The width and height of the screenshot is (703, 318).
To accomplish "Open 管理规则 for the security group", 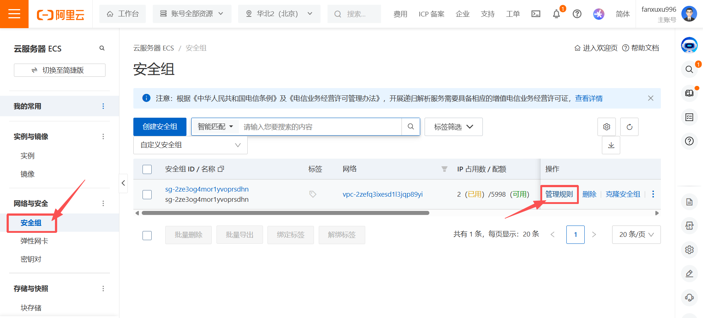I will pyautogui.click(x=559, y=194).
